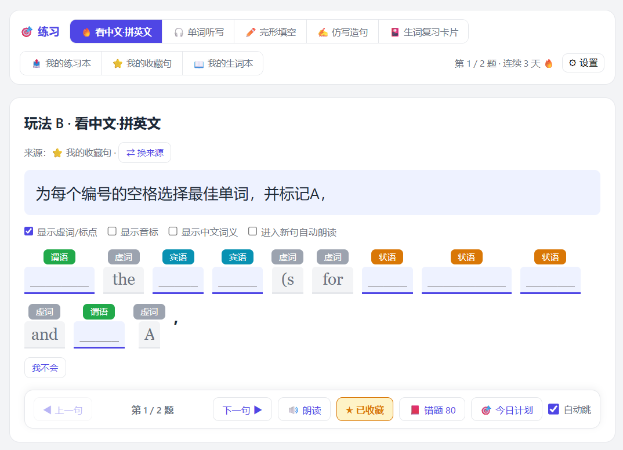
Task: Click the 第 1 / 2 题 counter in bottom bar
Action: pos(153,410)
